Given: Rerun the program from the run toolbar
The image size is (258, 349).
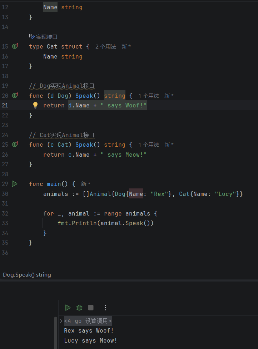Looking at the screenshot, I should [68, 308].
